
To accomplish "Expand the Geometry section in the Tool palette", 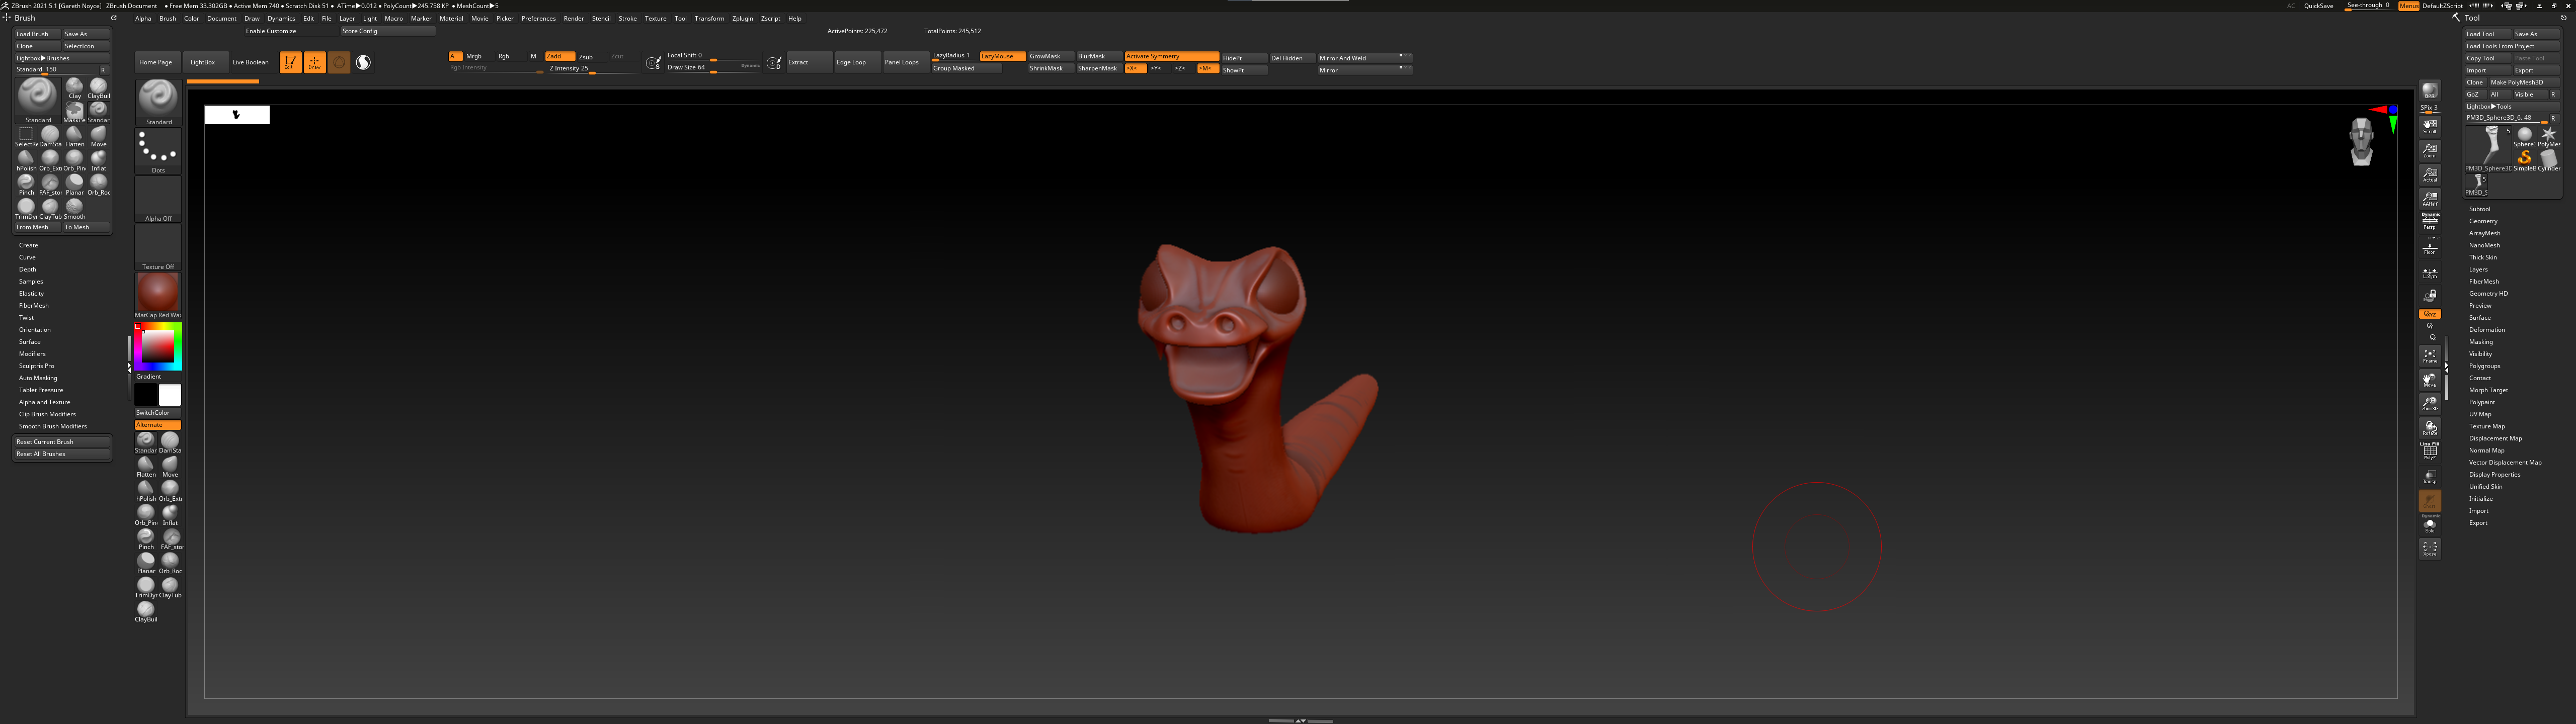I will click(2482, 221).
